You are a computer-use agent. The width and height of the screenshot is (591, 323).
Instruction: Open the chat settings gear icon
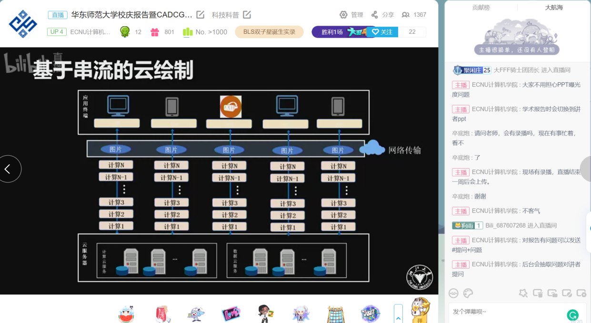tap(581, 293)
